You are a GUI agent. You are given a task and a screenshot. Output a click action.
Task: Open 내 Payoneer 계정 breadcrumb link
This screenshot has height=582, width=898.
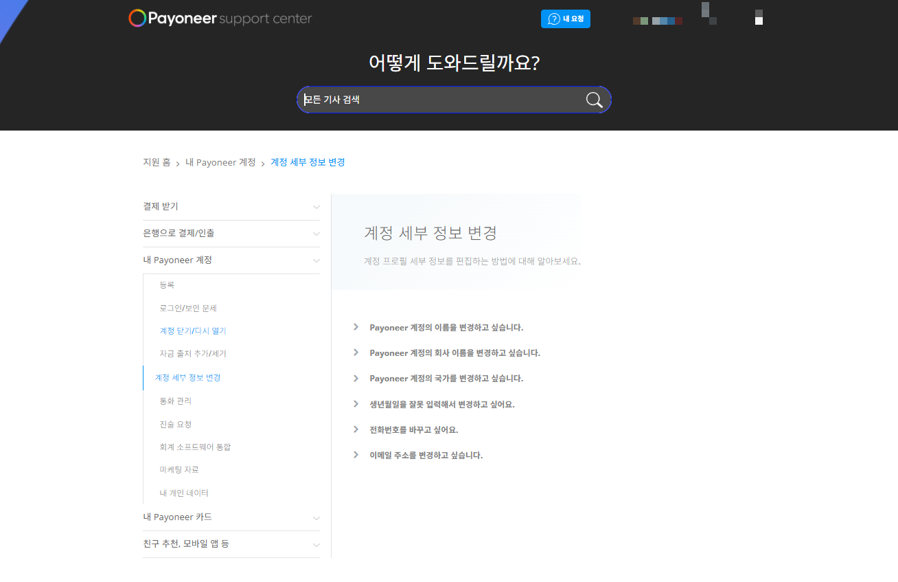pyautogui.click(x=220, y=162)
